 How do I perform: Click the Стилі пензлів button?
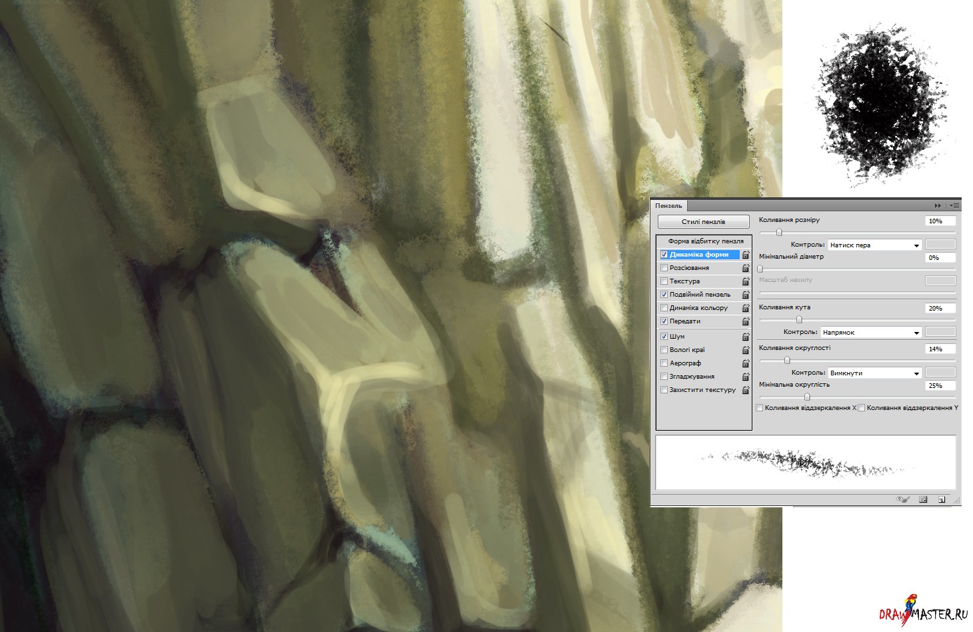pyautogui.click(x=703, y=222)
